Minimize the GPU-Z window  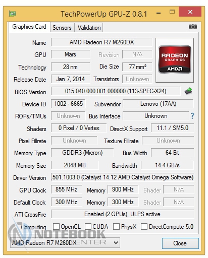pos(159,13)
